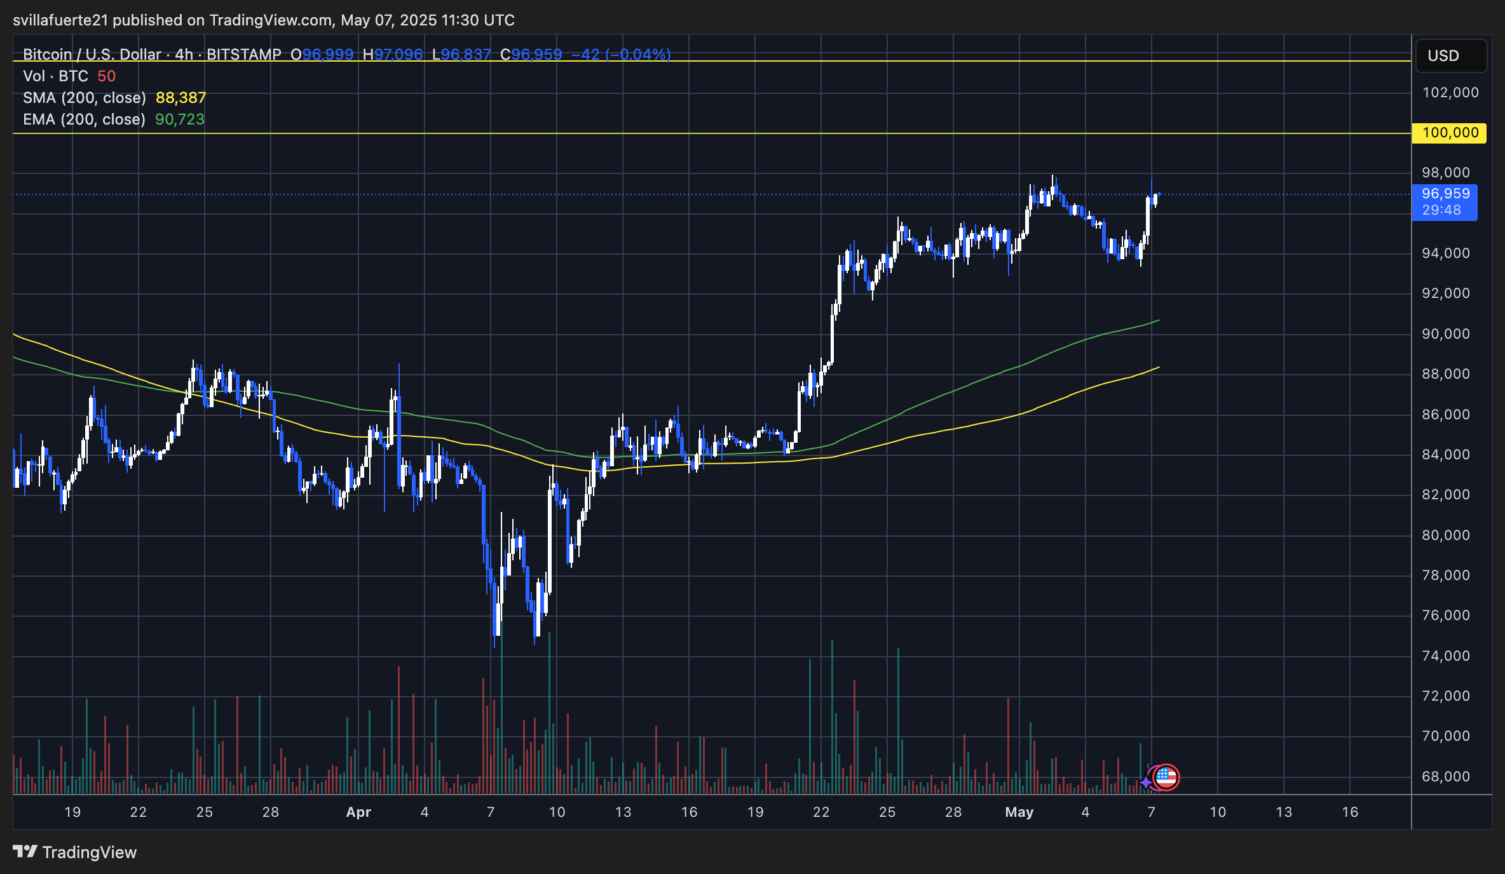Click the published-on TradingView.com header text
Image resolution: width=1505 pixels, height=874 pixels.
[264, 20]
